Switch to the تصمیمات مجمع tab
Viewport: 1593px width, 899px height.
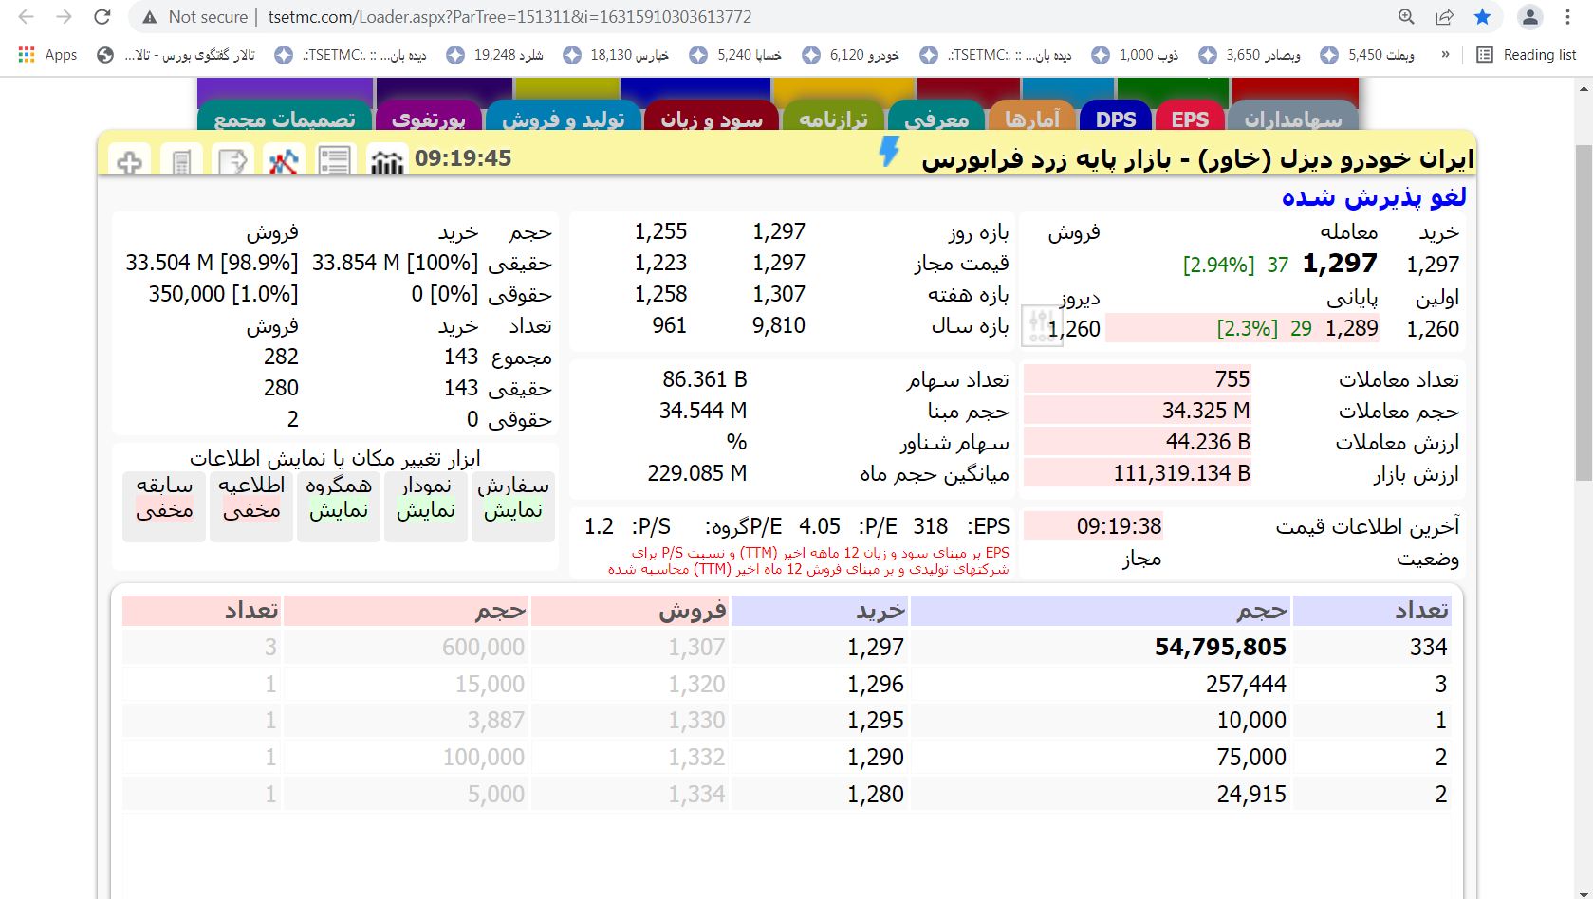click(285, 118)
